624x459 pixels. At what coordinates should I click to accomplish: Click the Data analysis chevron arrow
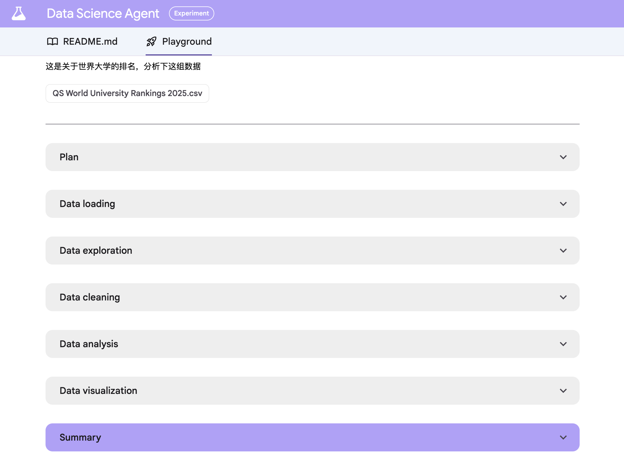563,344
